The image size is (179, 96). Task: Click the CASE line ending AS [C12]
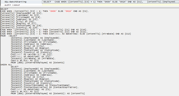(x=66, y=34)
